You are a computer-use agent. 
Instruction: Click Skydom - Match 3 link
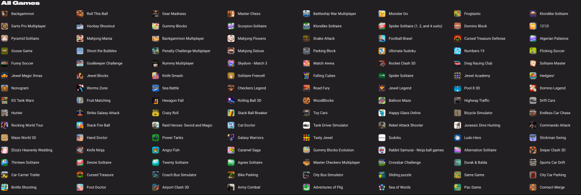[252, 64]
